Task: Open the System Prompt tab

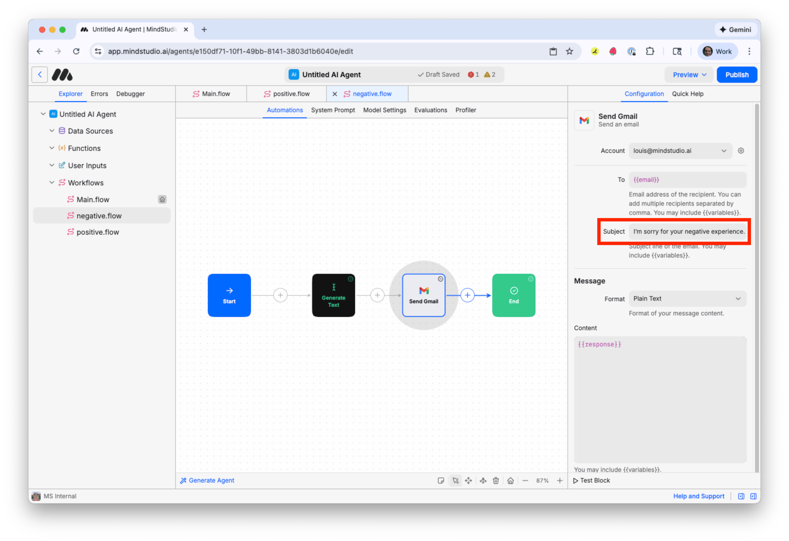Action: 333,110
